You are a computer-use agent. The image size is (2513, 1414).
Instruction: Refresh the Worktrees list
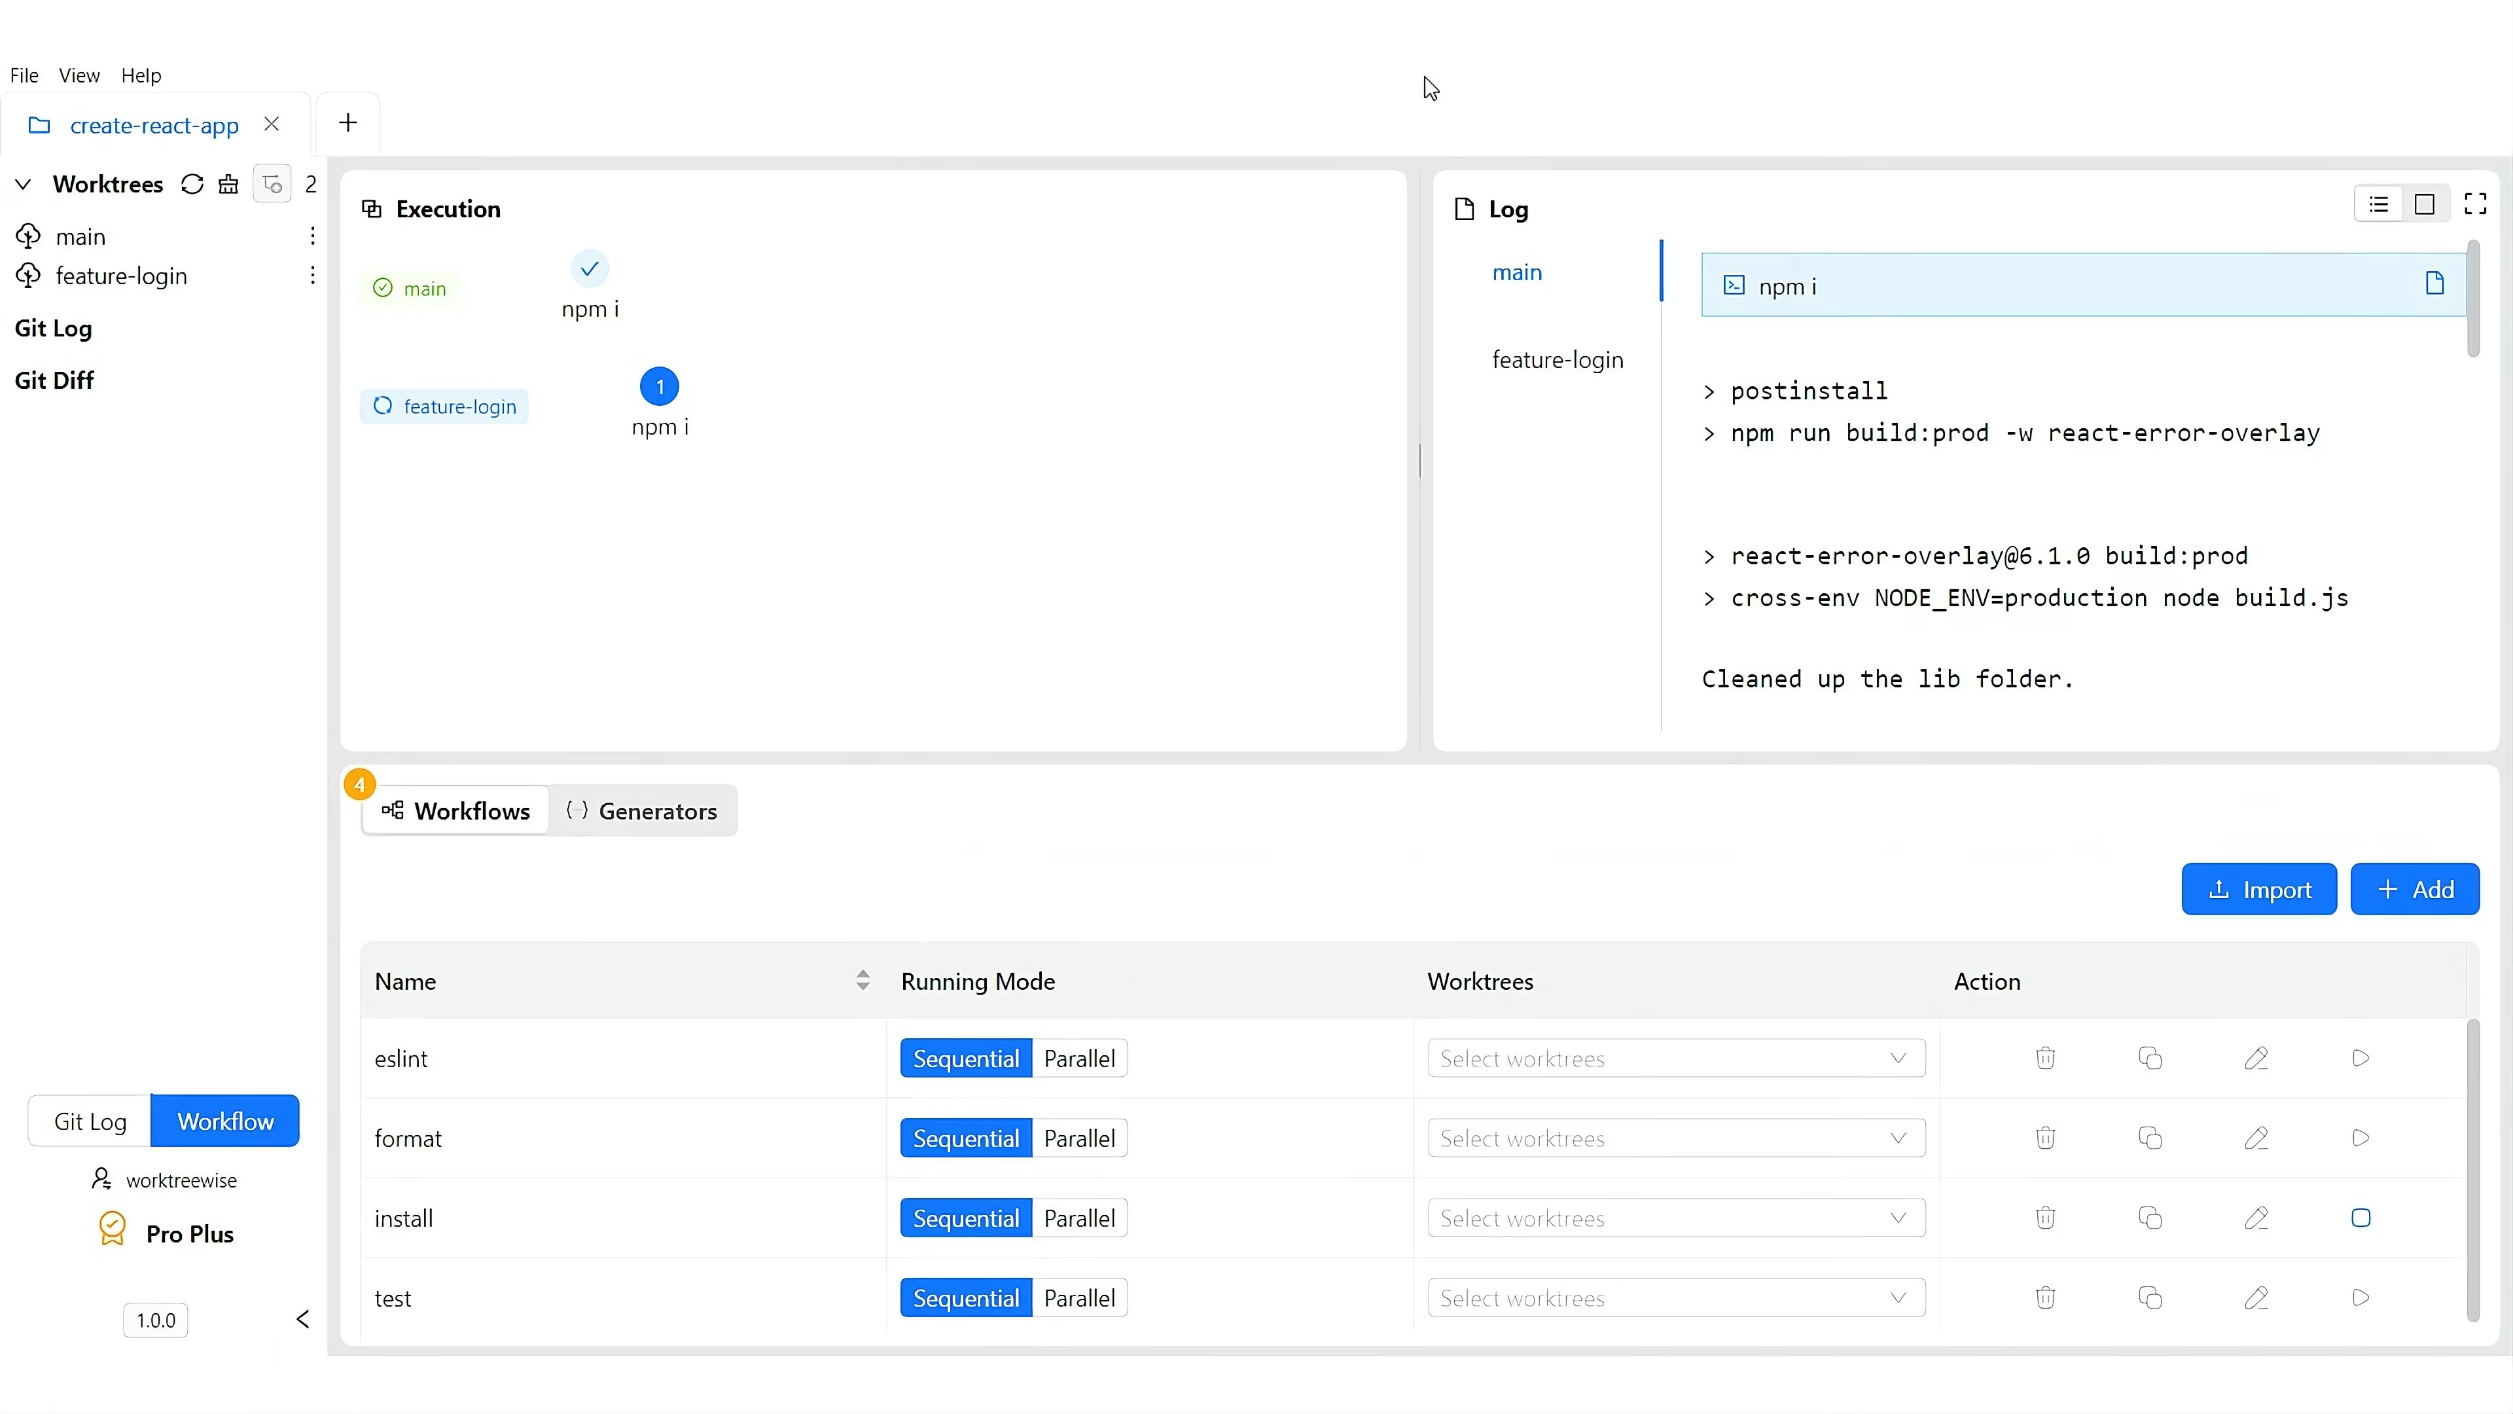click(192, 185)
